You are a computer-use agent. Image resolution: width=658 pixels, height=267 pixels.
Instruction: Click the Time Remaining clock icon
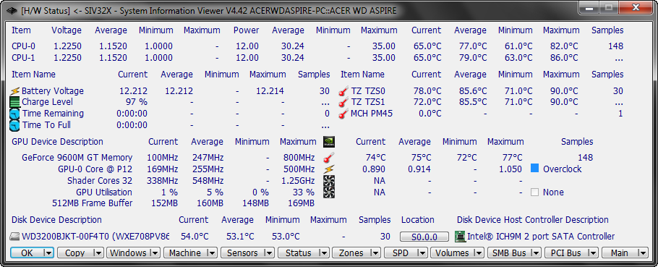pyautogui.click(x=14, y=114)
